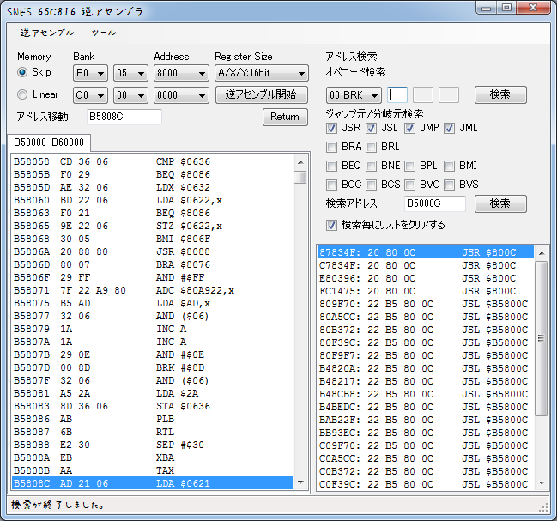Uncheck the JMP checkbox
The width and height of the screenshot is (557, 521).
pyautogui.click(x=409, y=128)
